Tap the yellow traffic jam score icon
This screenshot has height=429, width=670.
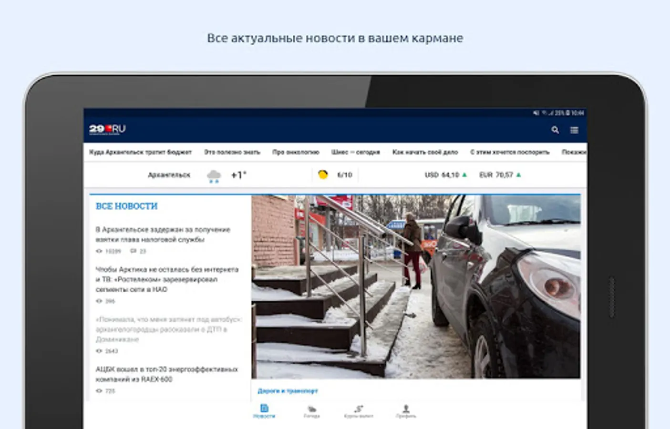click(x=323, y=174)
